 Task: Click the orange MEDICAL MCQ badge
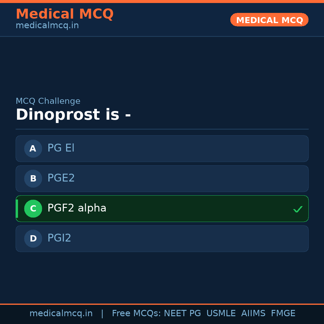pyautogui.click(x=269, y=20)
